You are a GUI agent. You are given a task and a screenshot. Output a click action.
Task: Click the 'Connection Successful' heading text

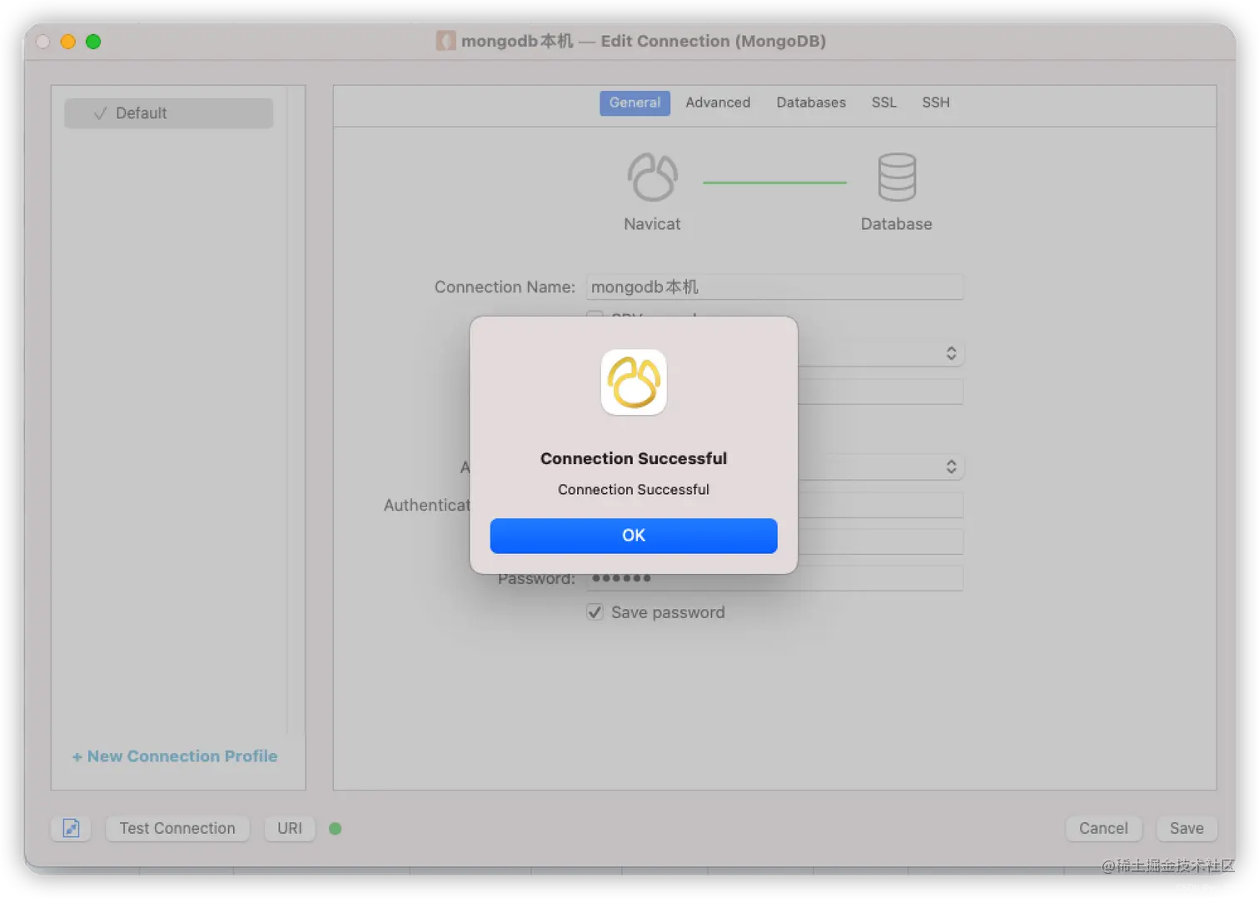coord(634,458)
